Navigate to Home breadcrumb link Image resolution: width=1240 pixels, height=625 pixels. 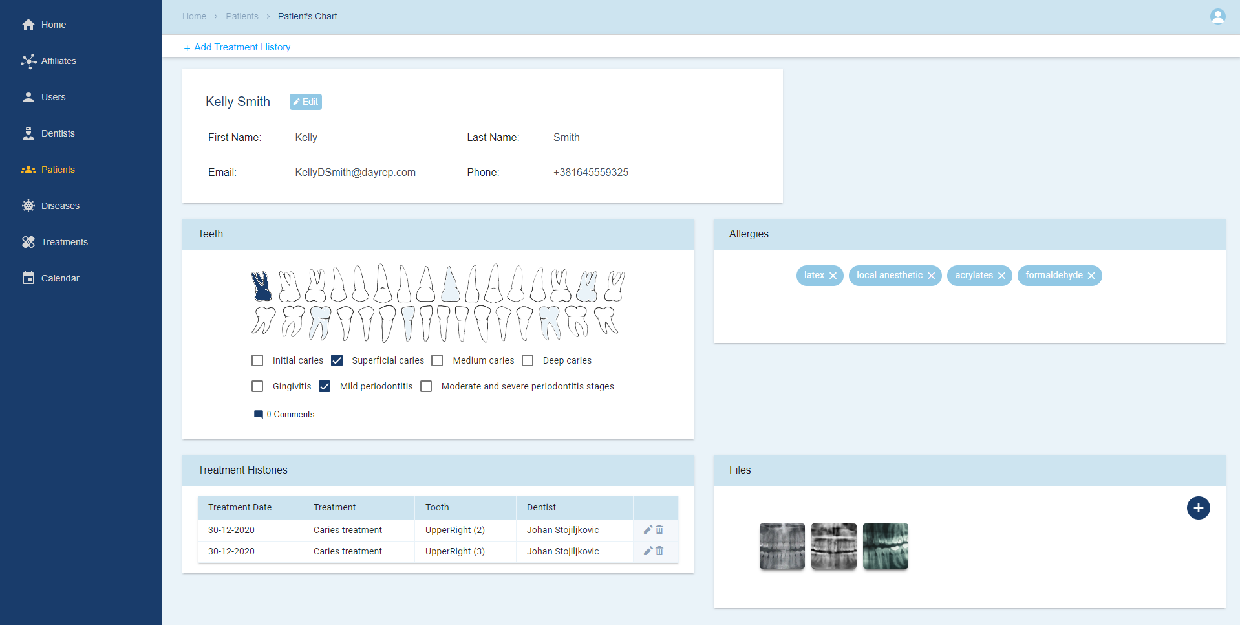(194, 16)
